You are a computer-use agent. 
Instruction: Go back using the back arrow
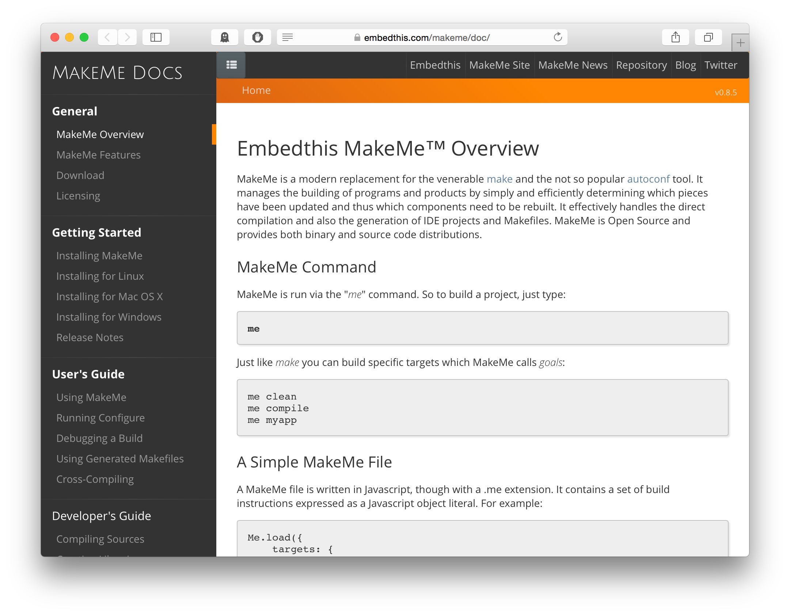[107, 37]
